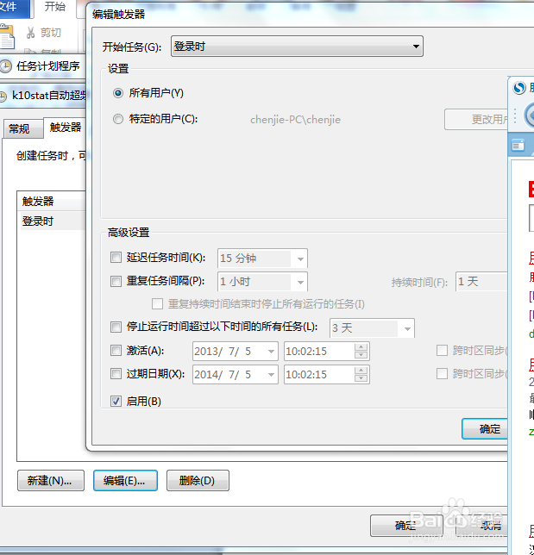Image resolution: width=534 pixels, height=555 pixels.
Task: Decrease the activation time 10:02:15 spinner down
Action: [x=361, y=355]
